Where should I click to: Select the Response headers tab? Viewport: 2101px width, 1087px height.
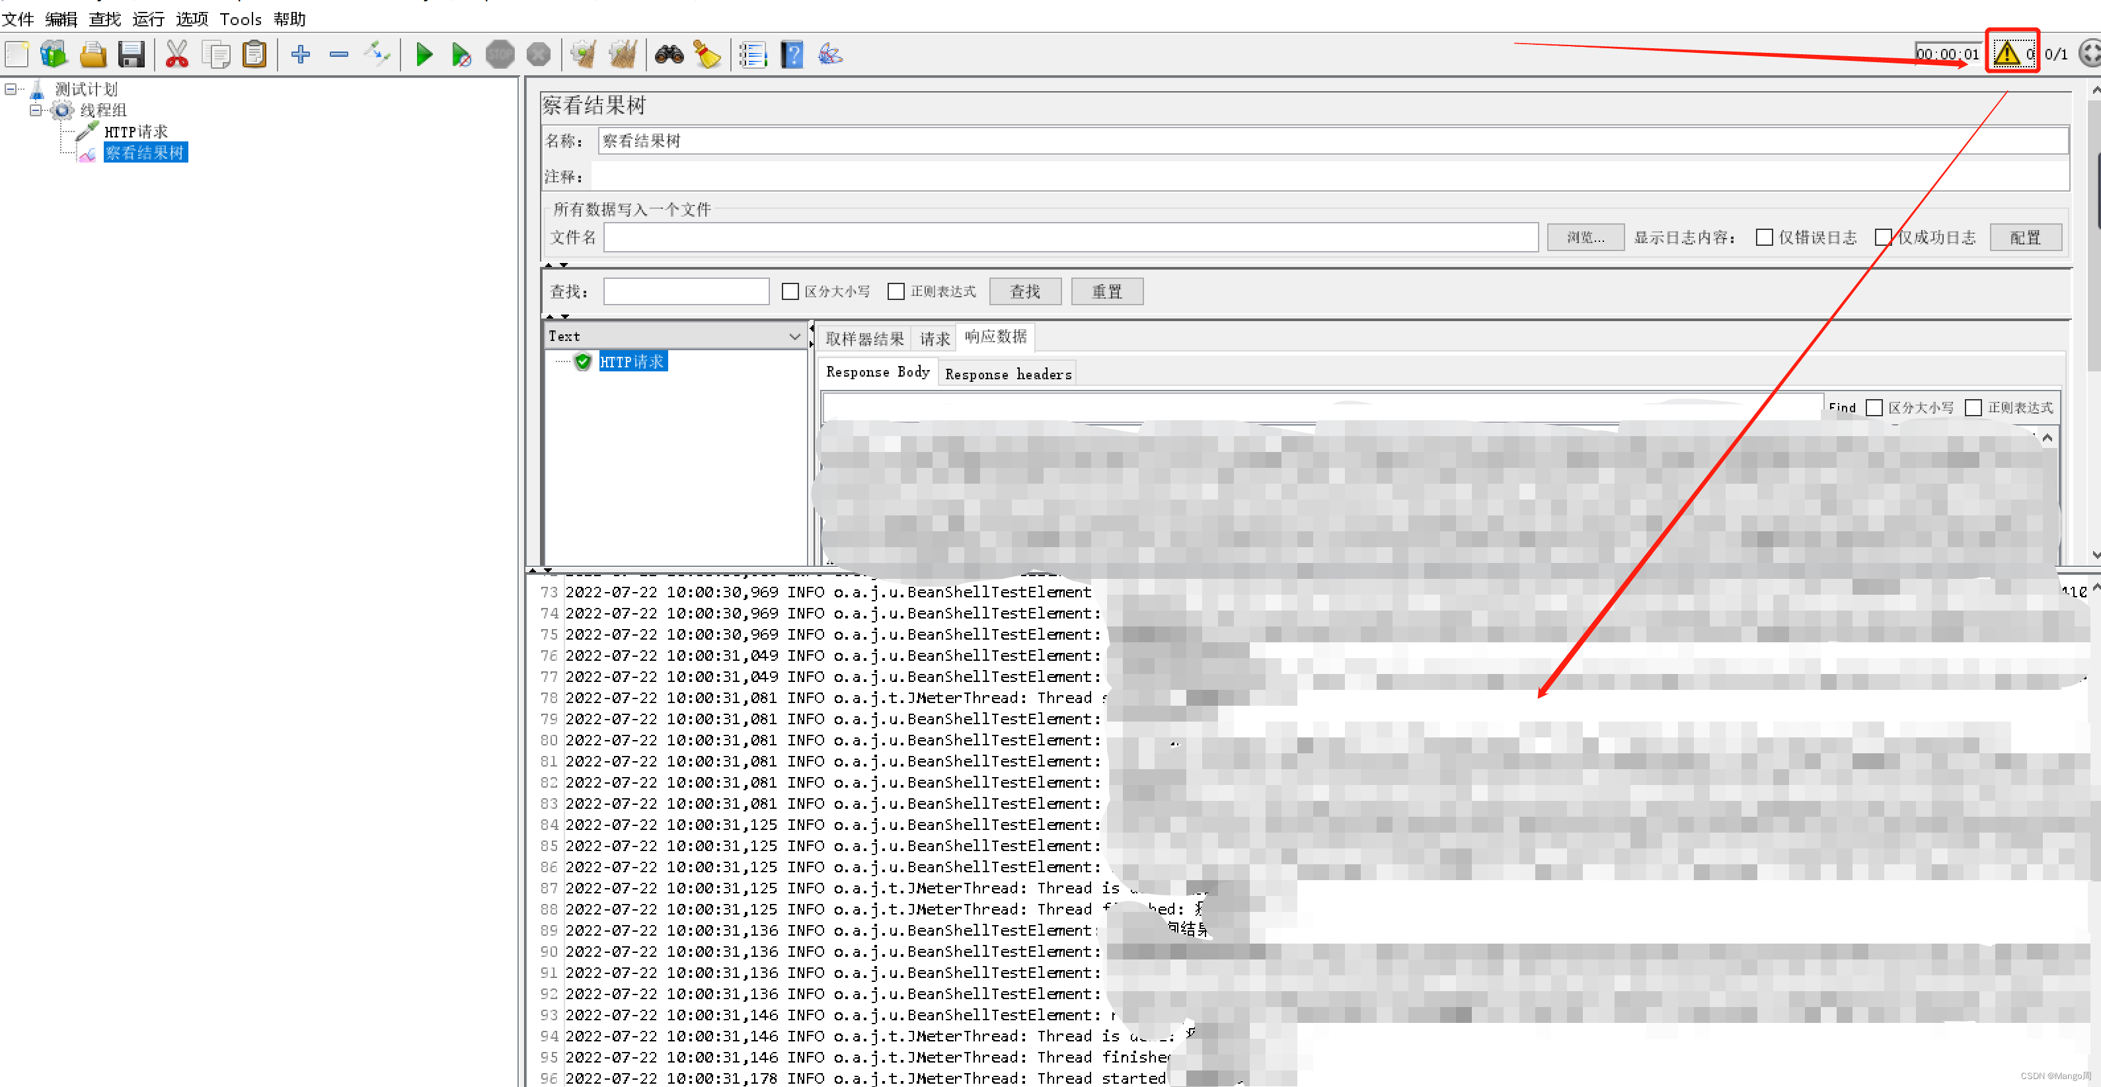[x=1008, y=373]
